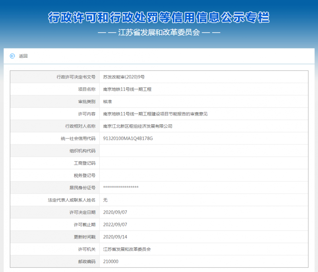The image size is (318, 272).
Task: Click the 江苏省发展和改革委员会 banner subtitle
Action: tap(159, 33)
